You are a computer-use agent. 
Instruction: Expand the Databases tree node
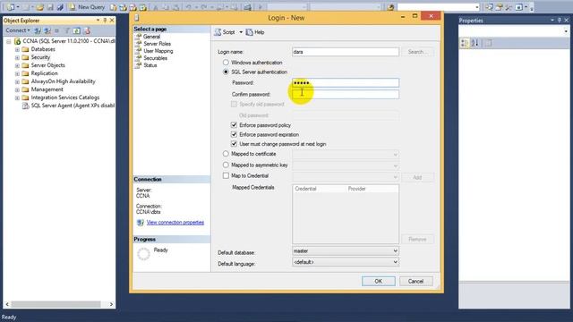pos(17,49)
